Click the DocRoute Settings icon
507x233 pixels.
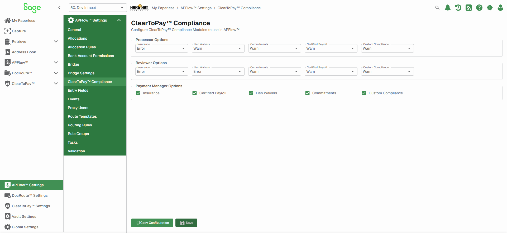tap(8, 195)
